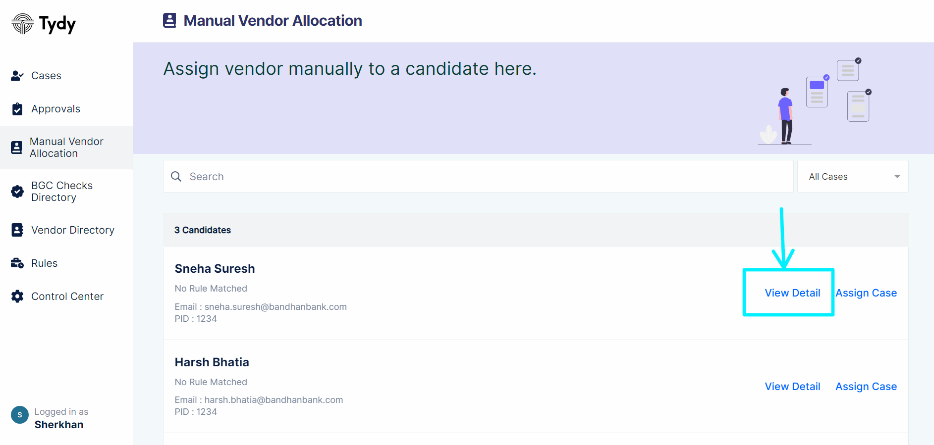Open Cases via its person icon

coord(17,76)
